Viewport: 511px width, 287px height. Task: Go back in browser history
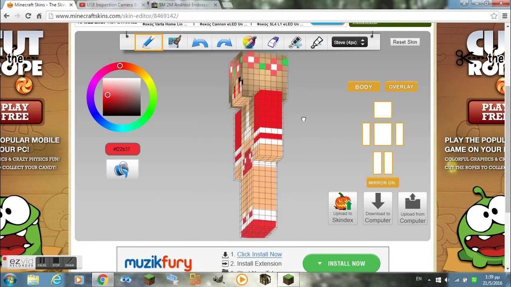6,16
